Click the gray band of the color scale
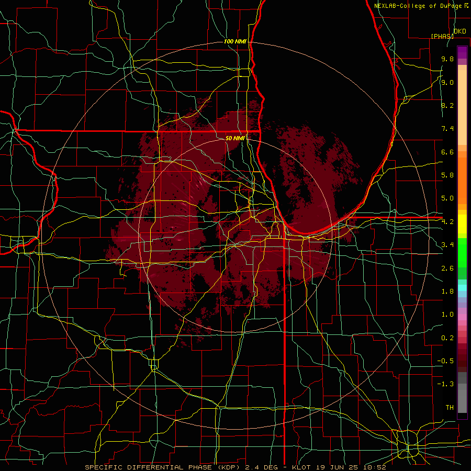 (462, 392)
